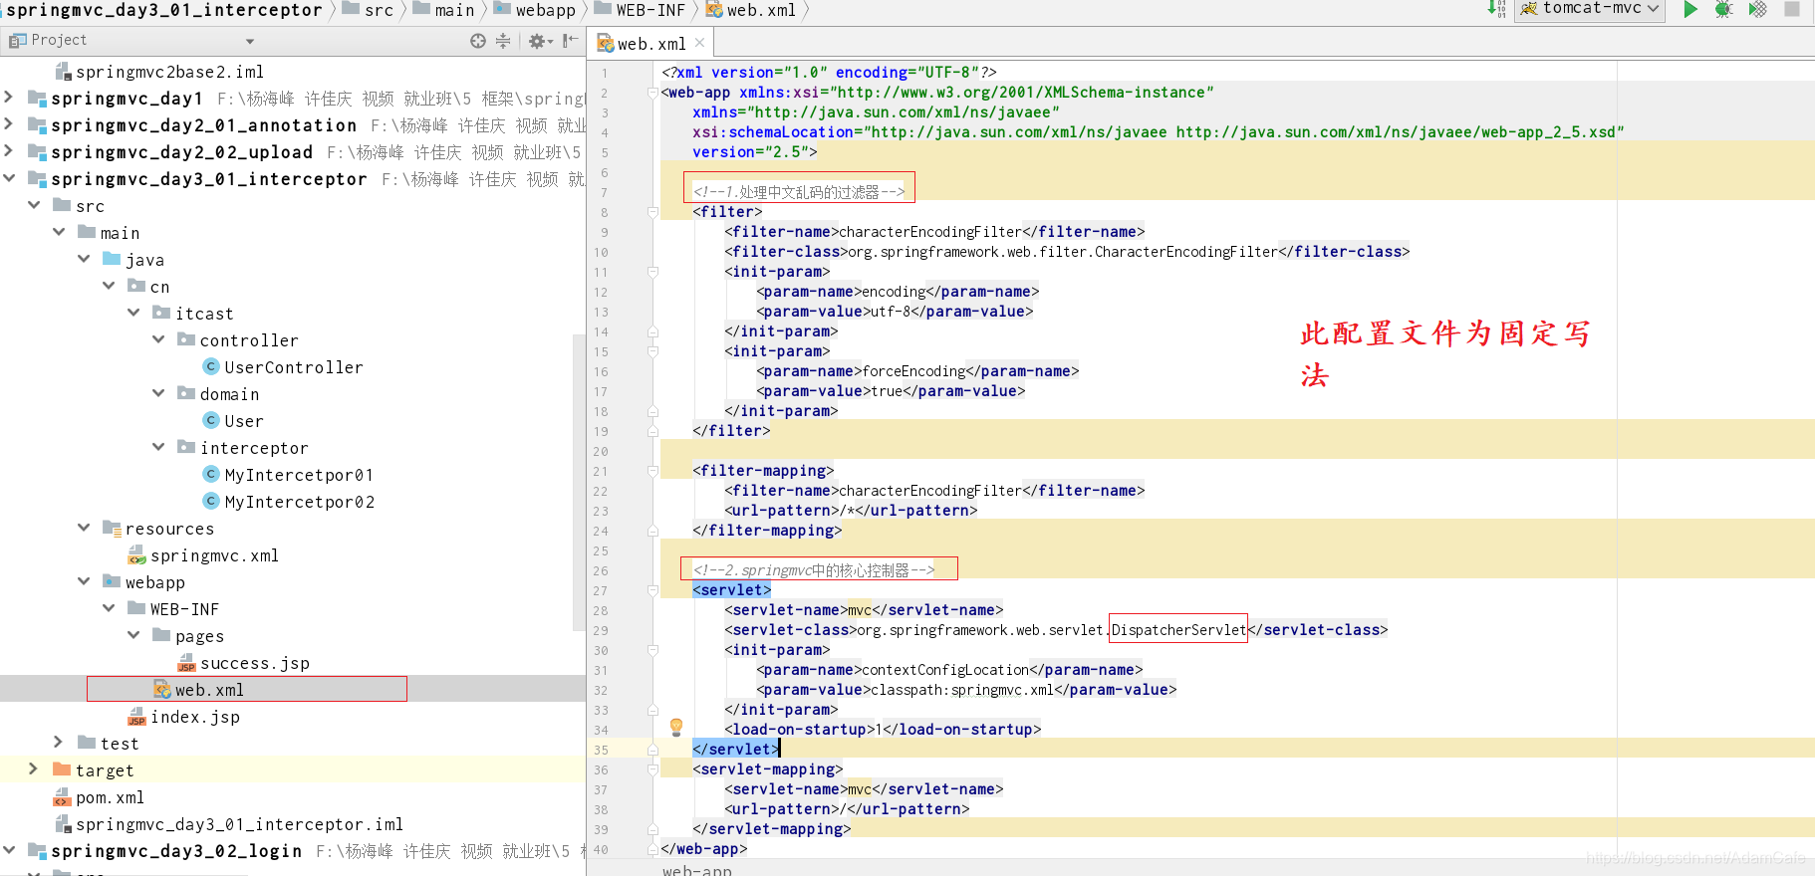The height and width of the screenshot is (876, 1815).
Task: Click line number 35 in gutter
Action: click(x=601, y=750)
